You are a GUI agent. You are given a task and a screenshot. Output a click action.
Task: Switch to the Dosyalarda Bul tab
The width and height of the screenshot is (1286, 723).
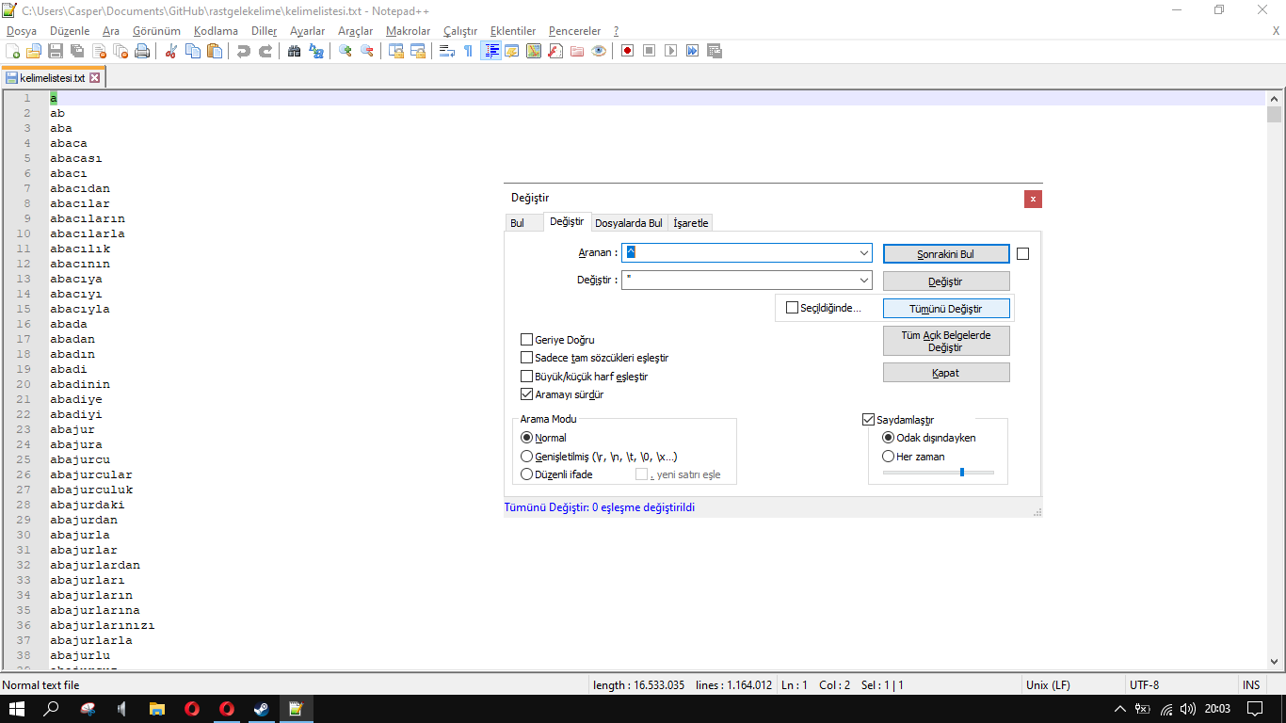(x=629, y=223)
